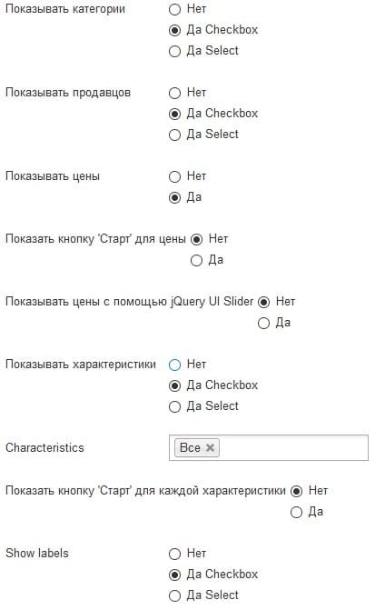Screen dimensions: 385x610
Task: Enable 'Да' for кнопку 'Старт' для цены
Action: pos(196,260)
